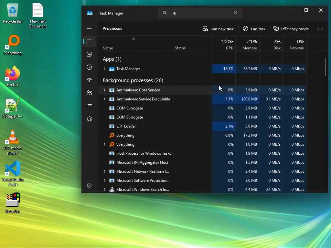331x248 pixels.
Task: Expand the Microsoft Network Realtime row
Action: (104, 171)
